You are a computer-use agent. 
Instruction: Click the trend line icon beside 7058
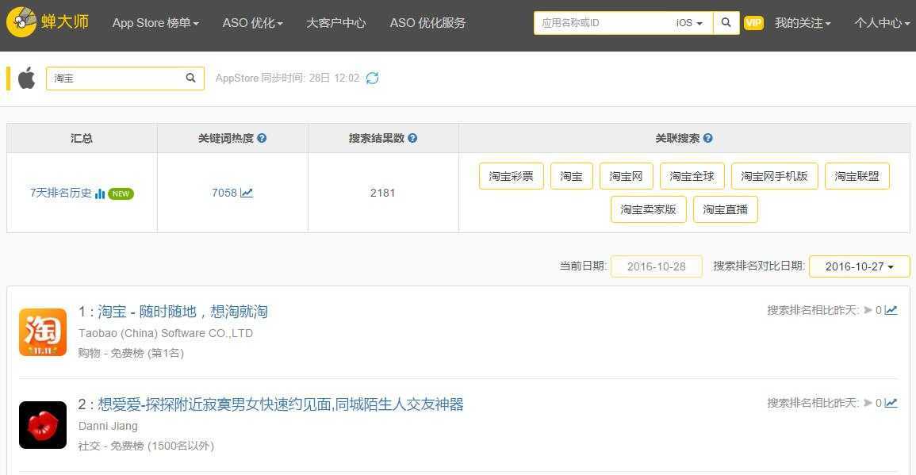[248, 192]
